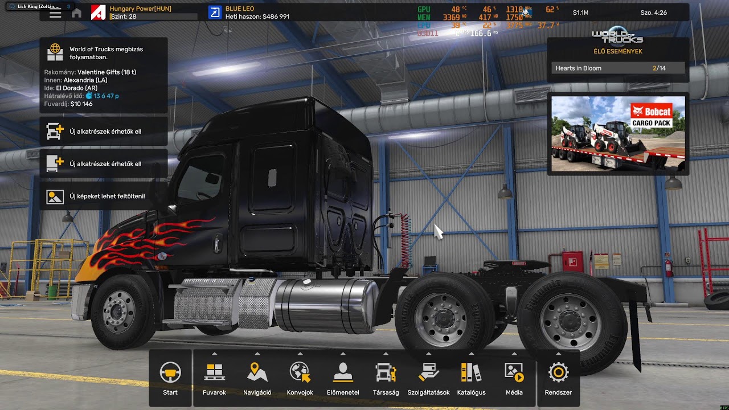Expand the arrow above Előmenetel
The width and height of the screenshot is (729, 410).
[x=343, y=354]
